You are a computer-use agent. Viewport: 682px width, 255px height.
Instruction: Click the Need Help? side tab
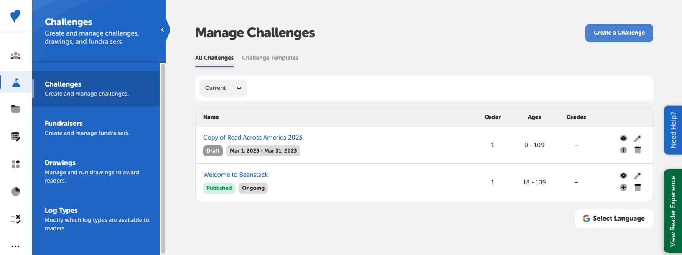click(x=673, y=130)
